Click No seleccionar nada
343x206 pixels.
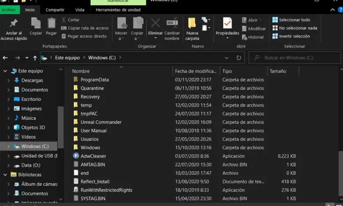[295, 28]
